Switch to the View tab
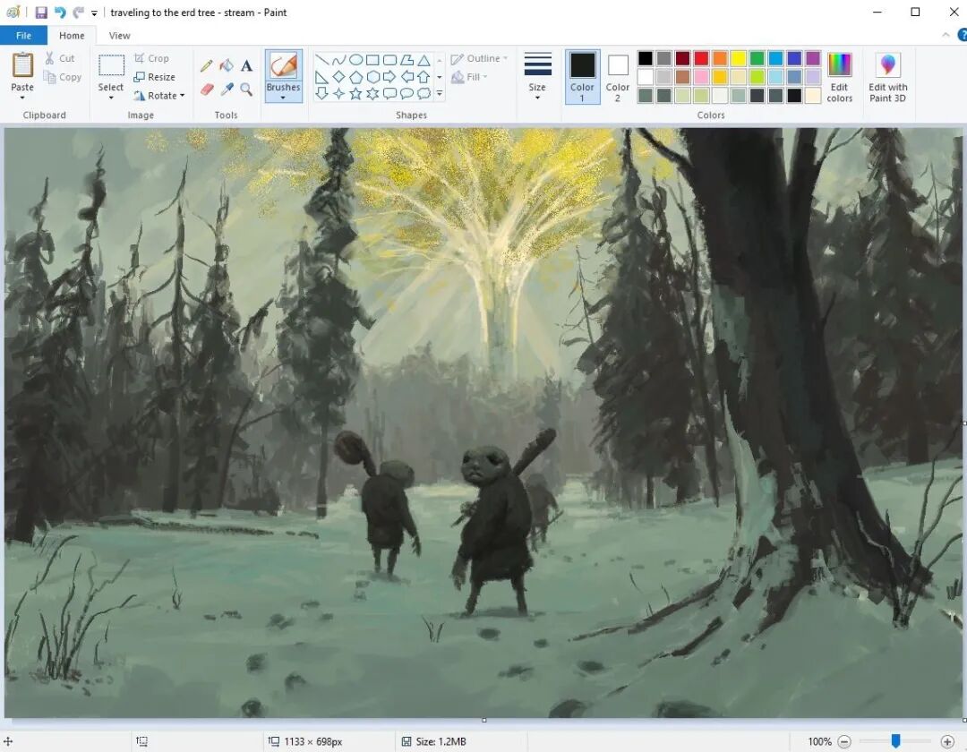Viewport: 967px width, 752px height. pos(120,35)
